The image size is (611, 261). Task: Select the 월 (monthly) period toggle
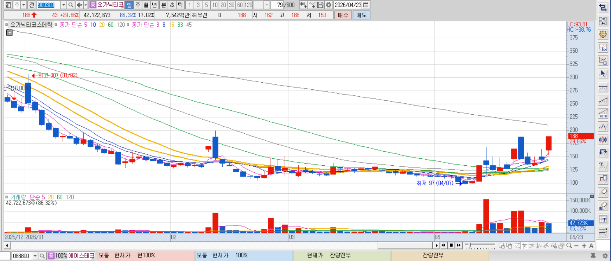[x=146, y=5]
